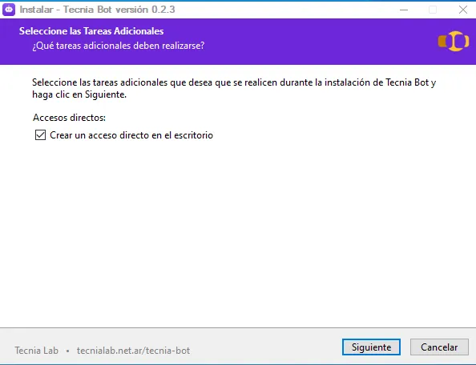Click the ¿Qué tareas adicionales deben realizarse? subtitle
The width and height of the screenshot is (476, 365).
pos(119,46)
